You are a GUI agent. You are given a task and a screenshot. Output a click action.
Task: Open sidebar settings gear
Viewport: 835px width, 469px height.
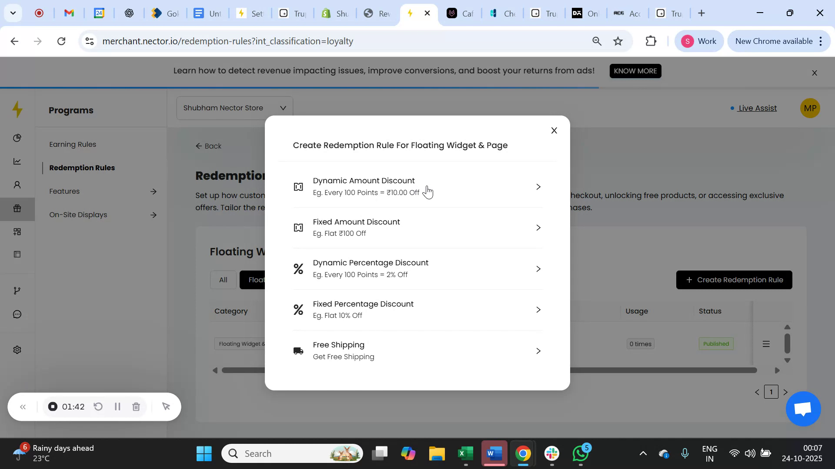(17, 350)
